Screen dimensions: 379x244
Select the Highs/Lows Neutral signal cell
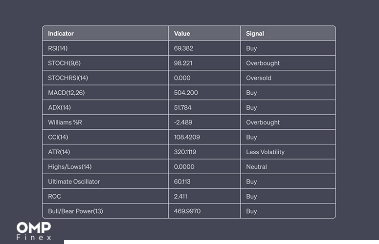(x=288, y=167)
